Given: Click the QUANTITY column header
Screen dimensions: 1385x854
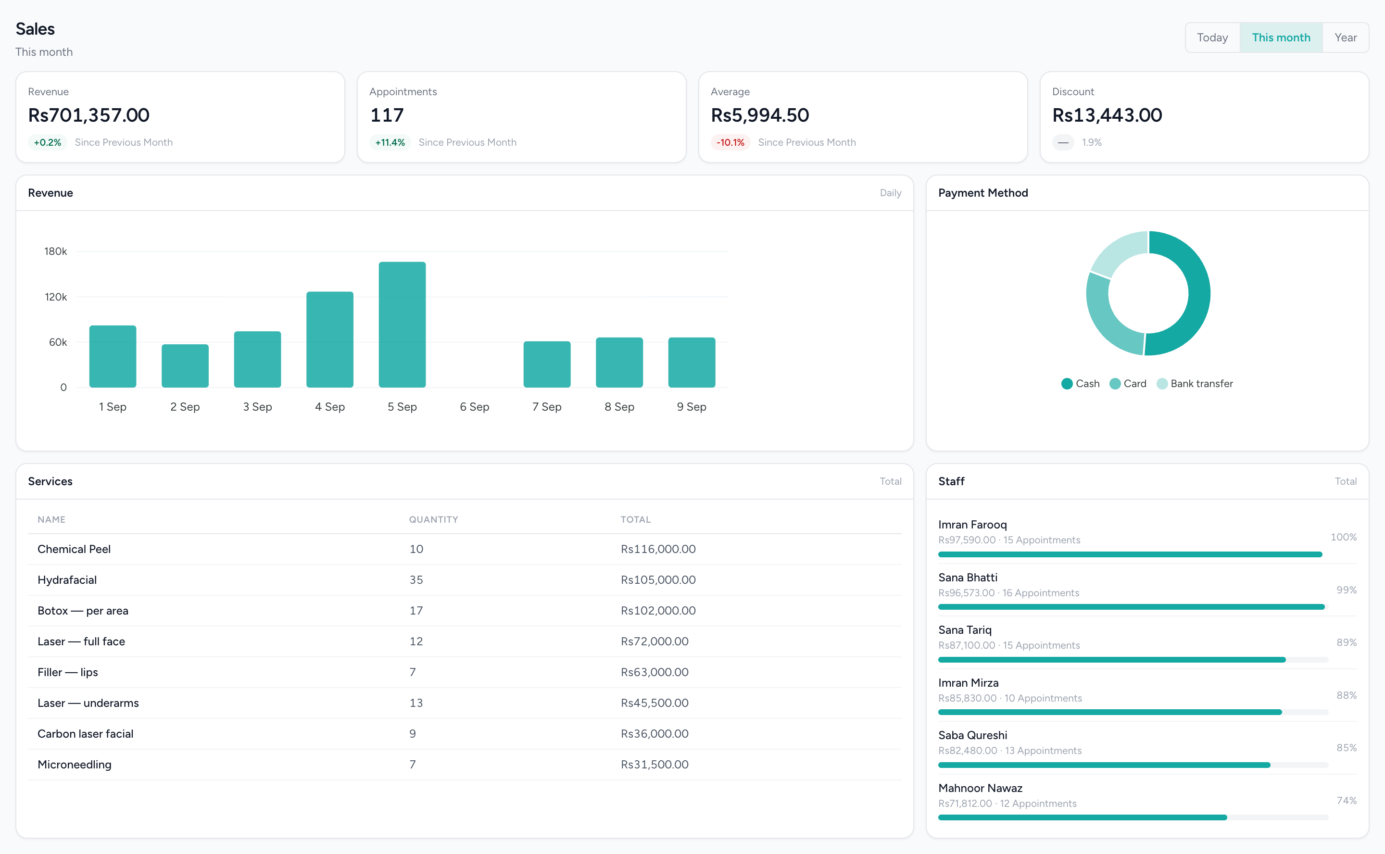Looking at the screenshot, I should (433, 519).
